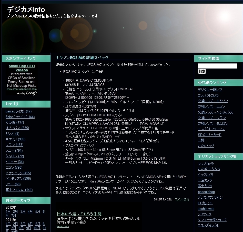Open タムロン (72) category
243x232 pixels.
point(15,156)
